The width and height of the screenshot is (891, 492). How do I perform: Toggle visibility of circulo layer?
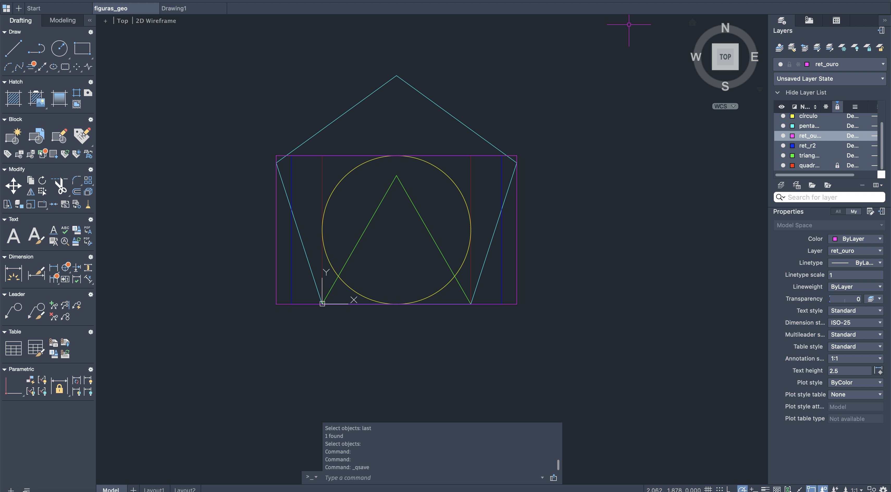tap(783, 116)
